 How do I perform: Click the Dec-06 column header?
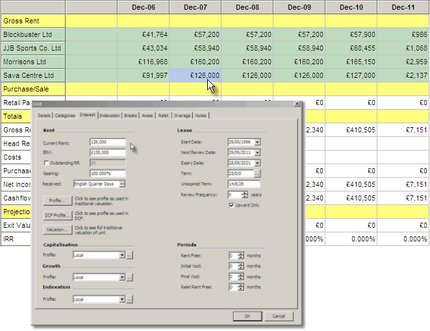144,7
